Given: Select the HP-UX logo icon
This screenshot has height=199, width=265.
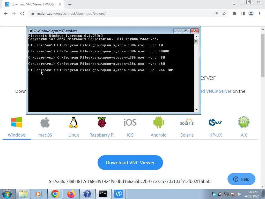Looking at the screenshot, I should [x=215, y=122].
